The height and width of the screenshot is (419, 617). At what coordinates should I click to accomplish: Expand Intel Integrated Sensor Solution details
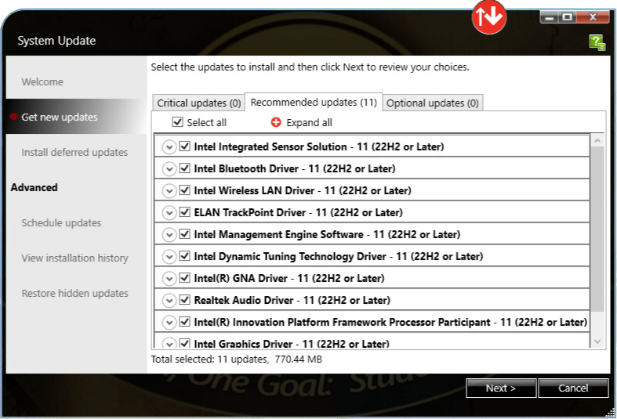(169, 147)
